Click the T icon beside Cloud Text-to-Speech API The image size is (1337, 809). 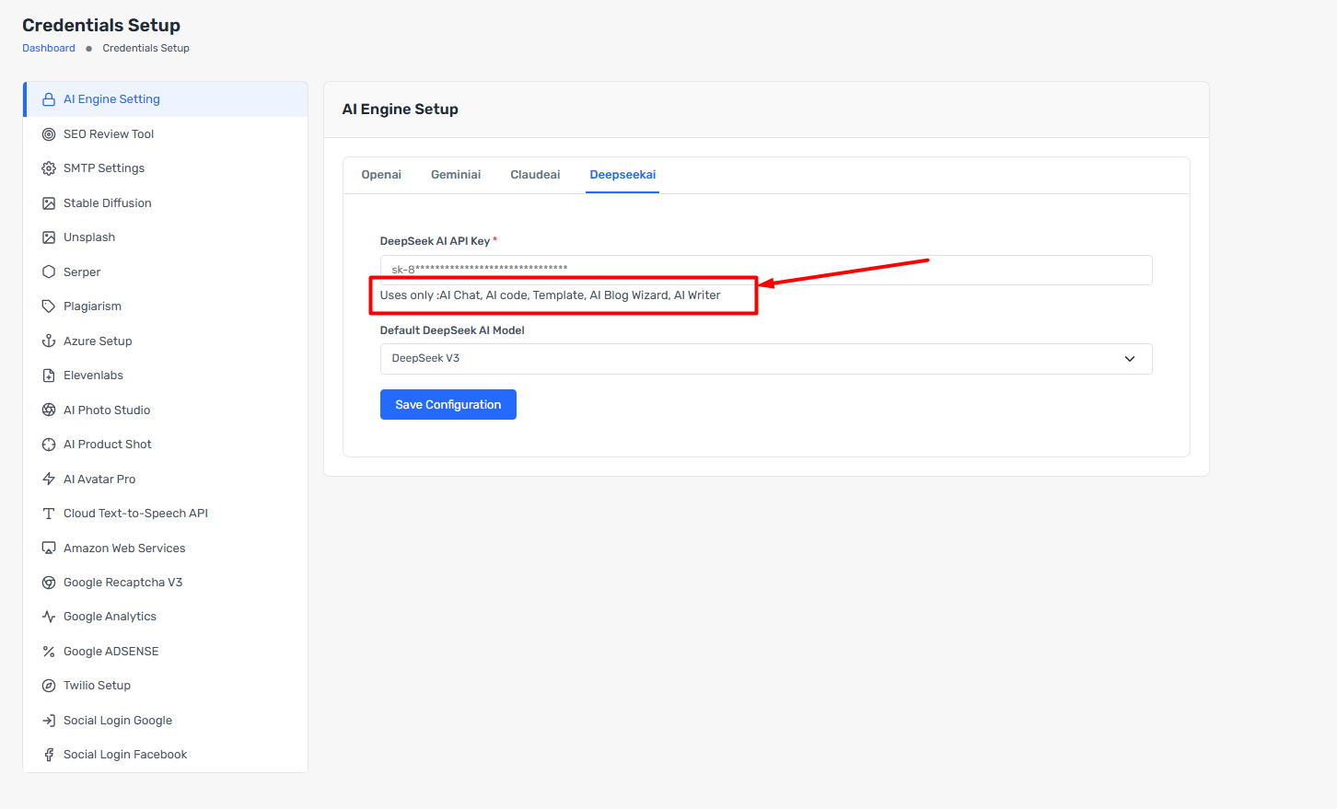49,514
